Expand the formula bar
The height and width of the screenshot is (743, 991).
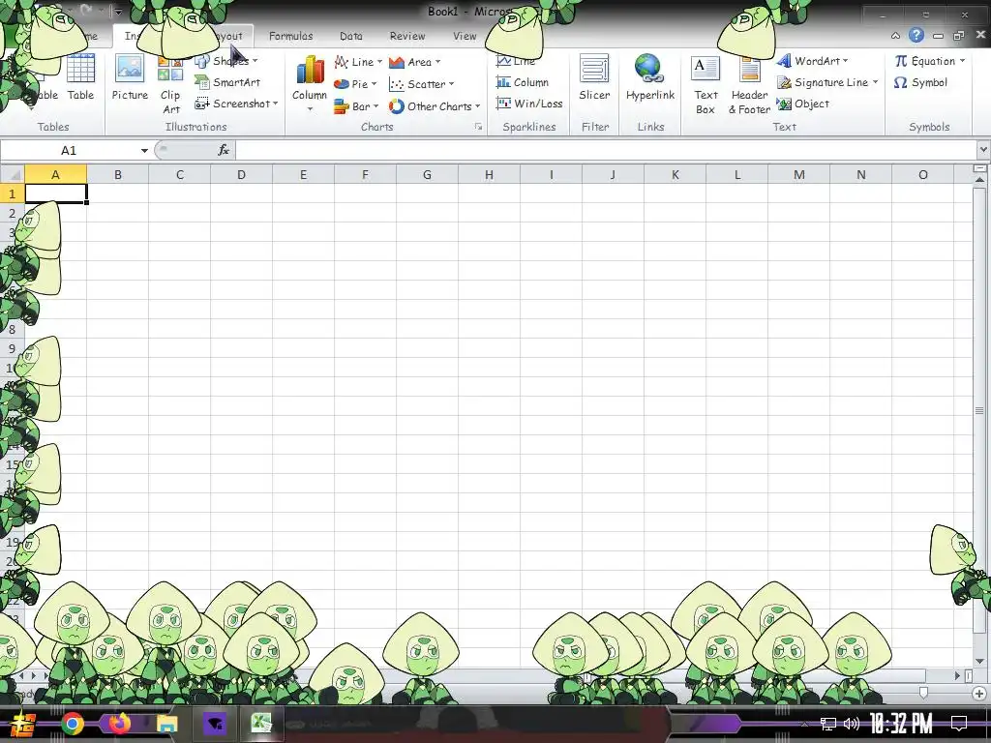(983, 150)
